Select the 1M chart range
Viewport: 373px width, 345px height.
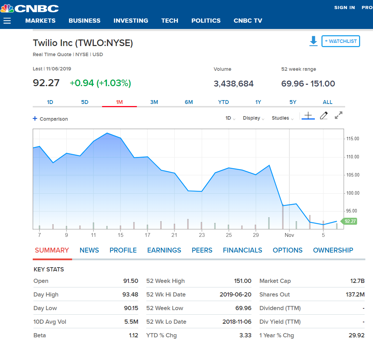(119, 102)
